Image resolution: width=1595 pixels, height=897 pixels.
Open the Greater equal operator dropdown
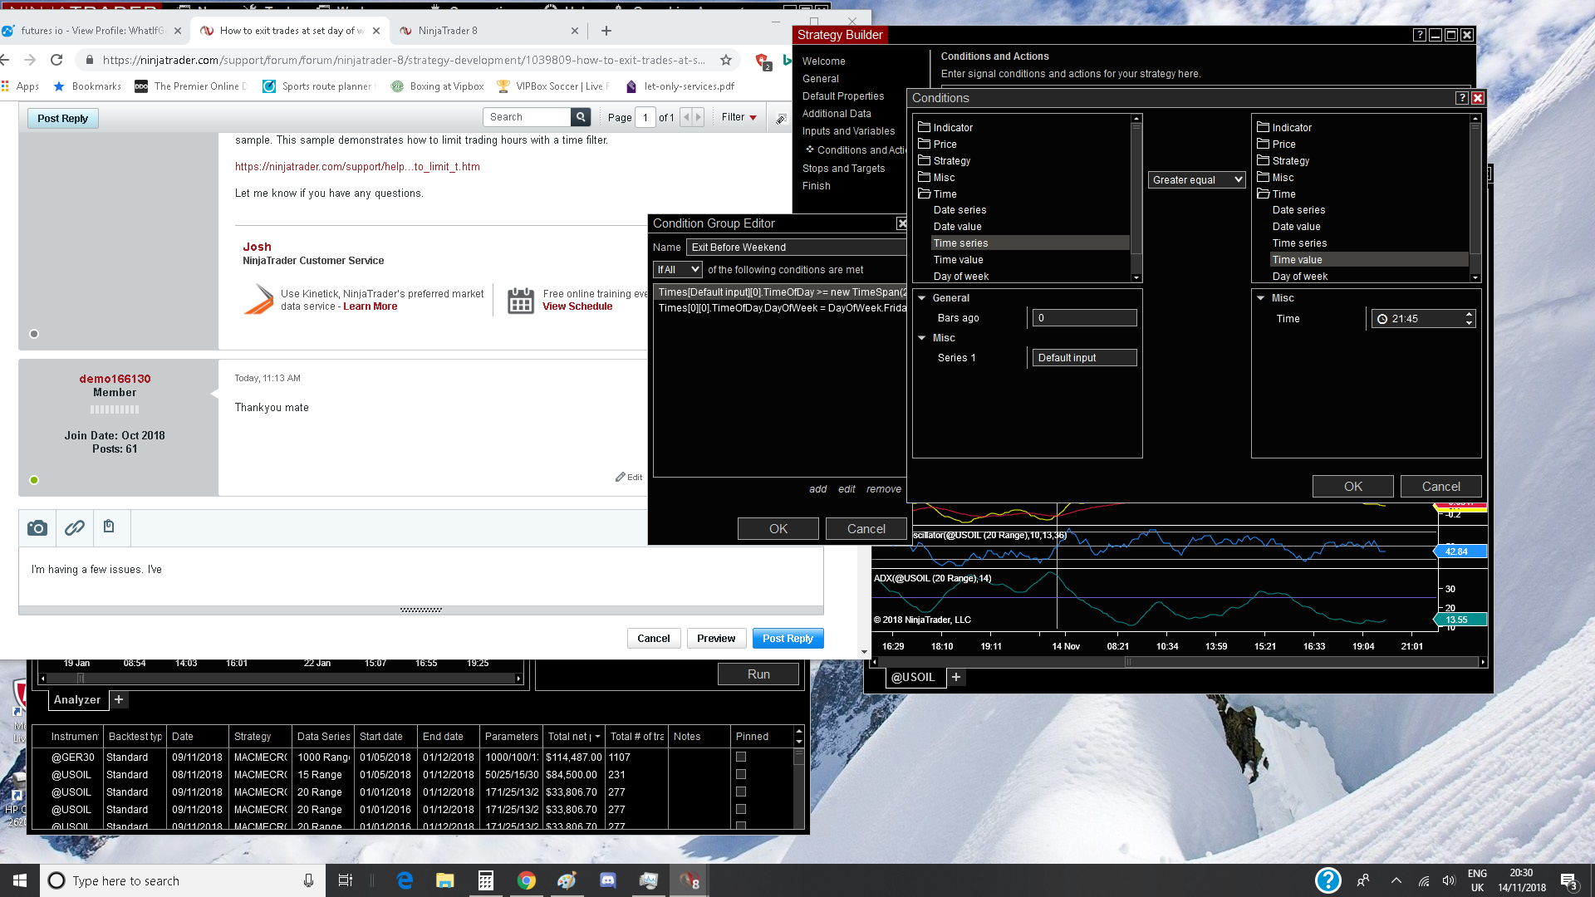pyautogui.click(x=1196, y=179)
